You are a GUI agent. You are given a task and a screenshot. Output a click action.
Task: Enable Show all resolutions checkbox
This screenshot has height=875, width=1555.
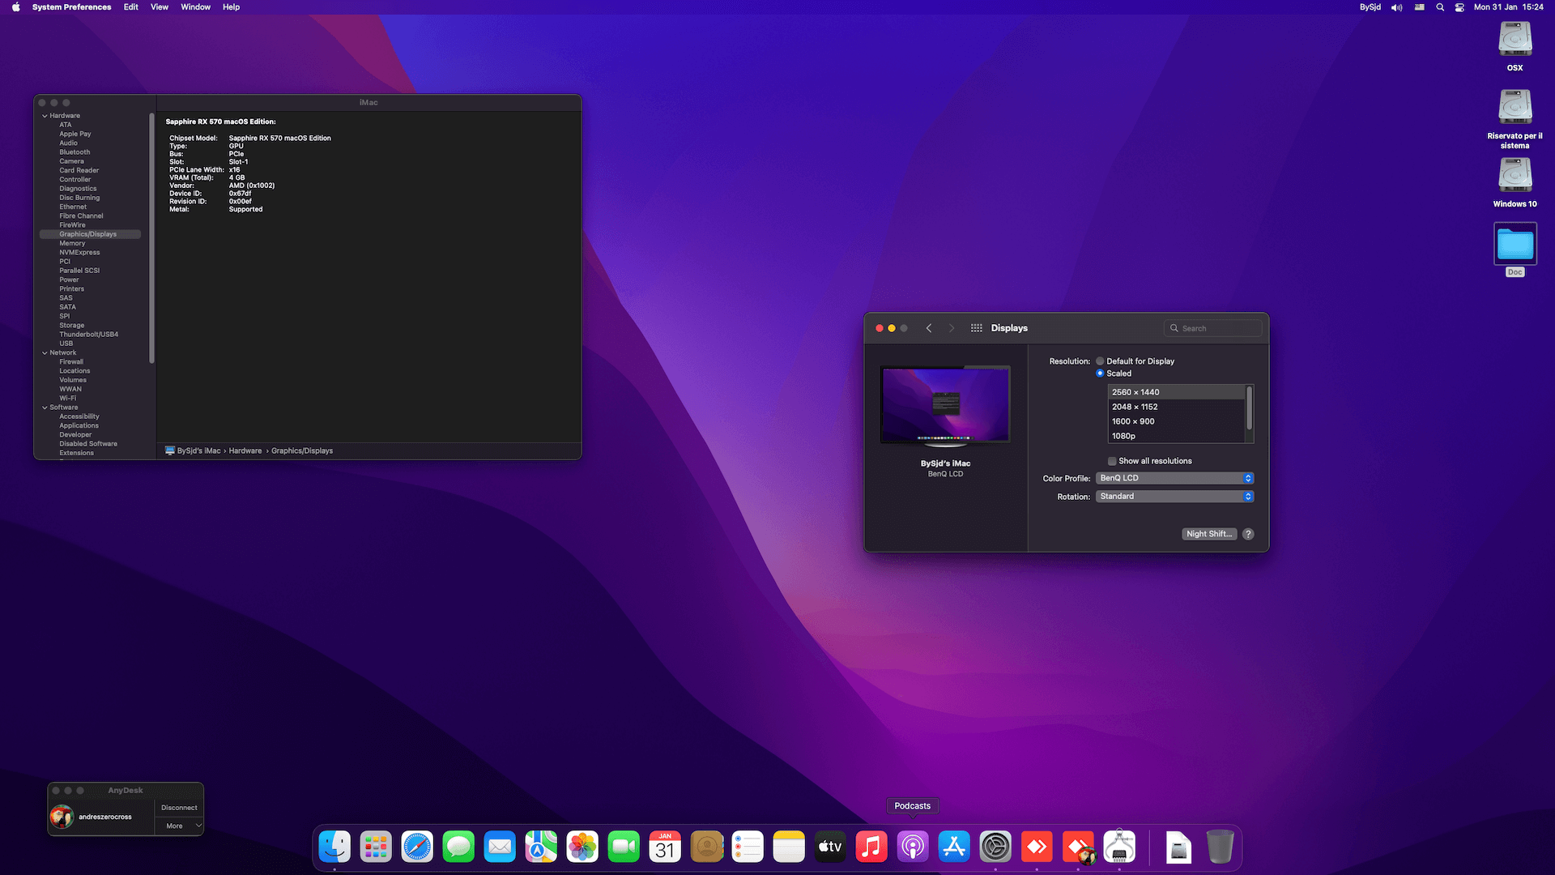[x=1112, y=461]
